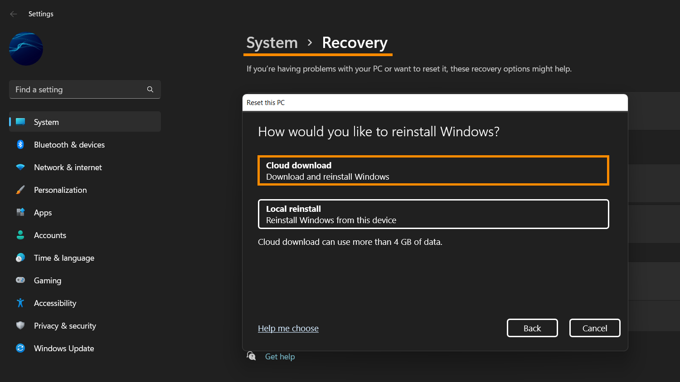Choose Local reinstall option

tap(433, 214)
